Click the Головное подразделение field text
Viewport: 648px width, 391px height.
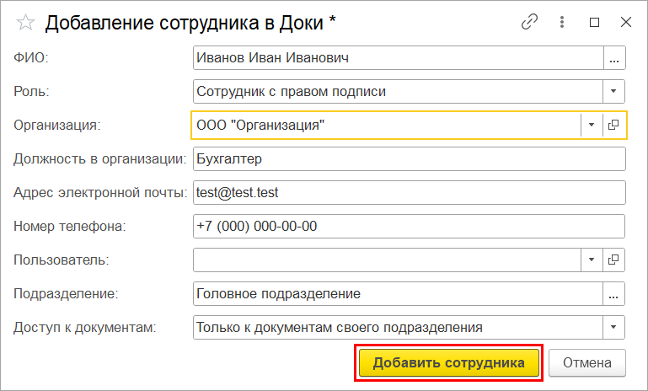pyautogui.click(x=279, y=294)
